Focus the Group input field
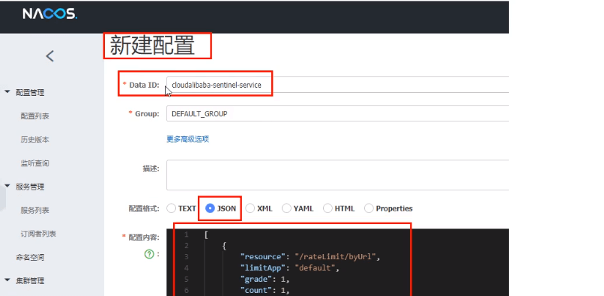 pos(337,114)
